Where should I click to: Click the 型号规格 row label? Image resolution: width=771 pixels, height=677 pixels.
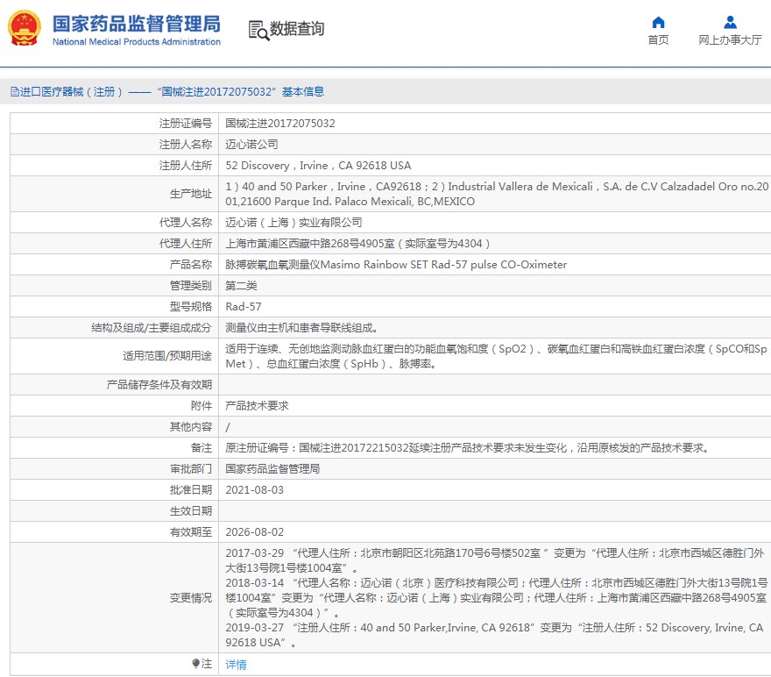[191, 307]
